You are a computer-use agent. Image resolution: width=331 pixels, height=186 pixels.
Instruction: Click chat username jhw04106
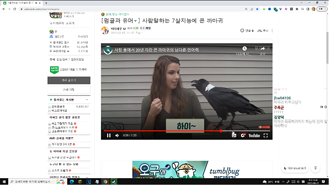(x=282, y=98)
